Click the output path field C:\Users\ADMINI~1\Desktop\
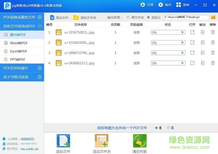The width and height of the screenshot is (218, 154). (186, 17)
